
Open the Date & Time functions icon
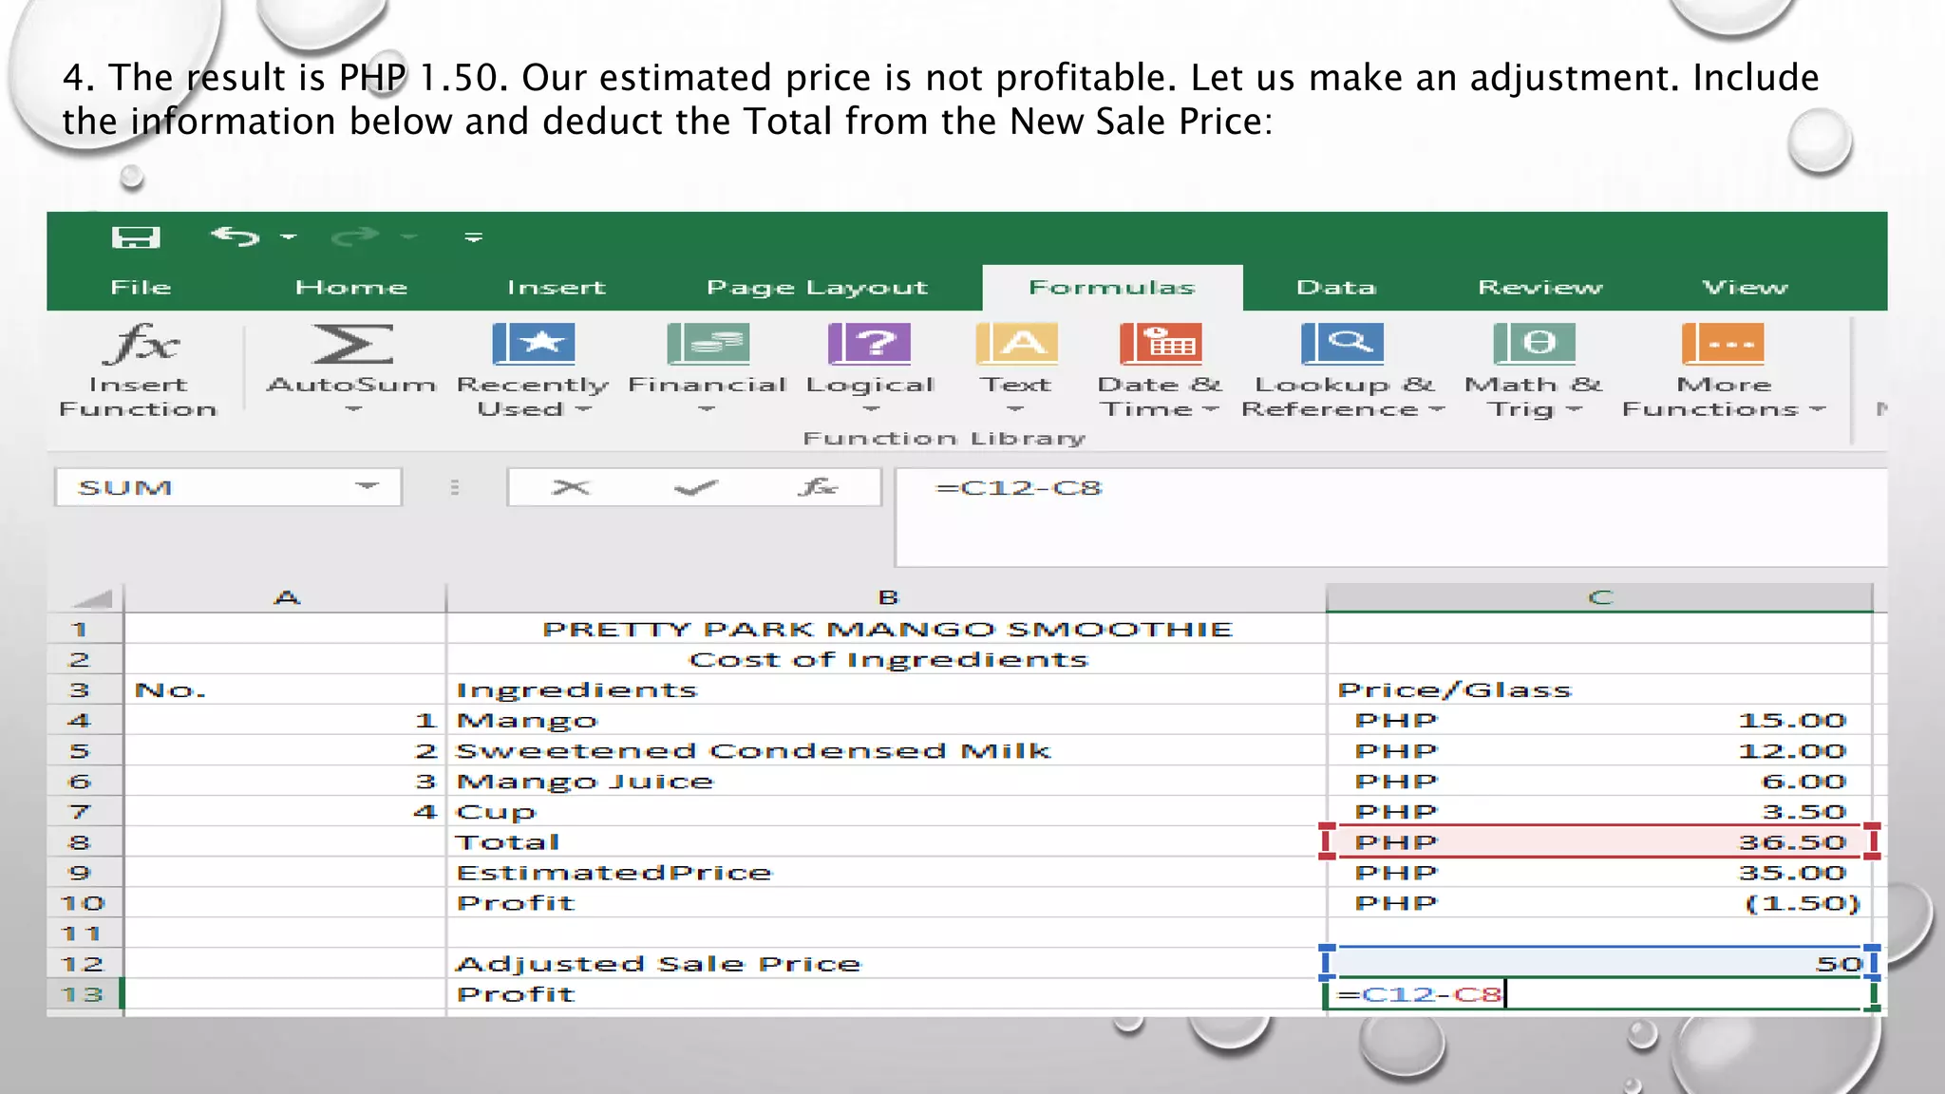pyautogui.click(x=1161, y=344)
